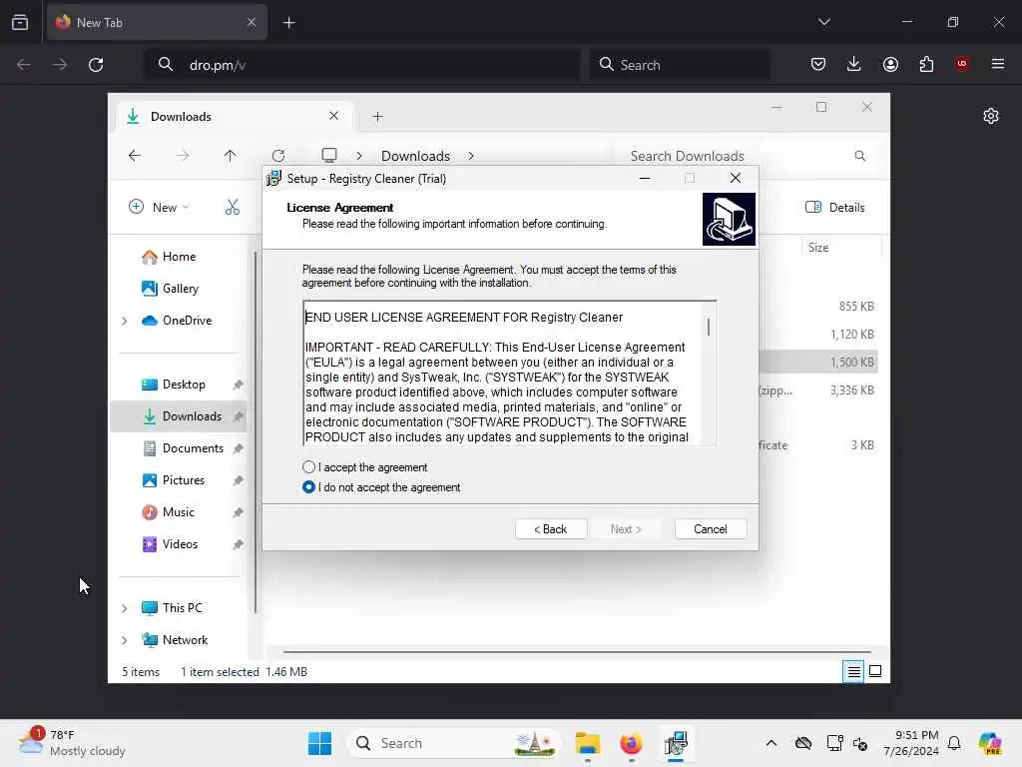Unpin Desktop using its pin icon
1022x767 pixels.
click(x=238, y=384)
